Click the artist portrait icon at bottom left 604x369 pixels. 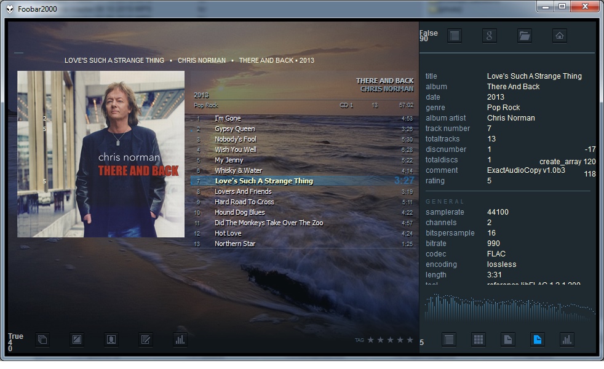coord(111,339)
